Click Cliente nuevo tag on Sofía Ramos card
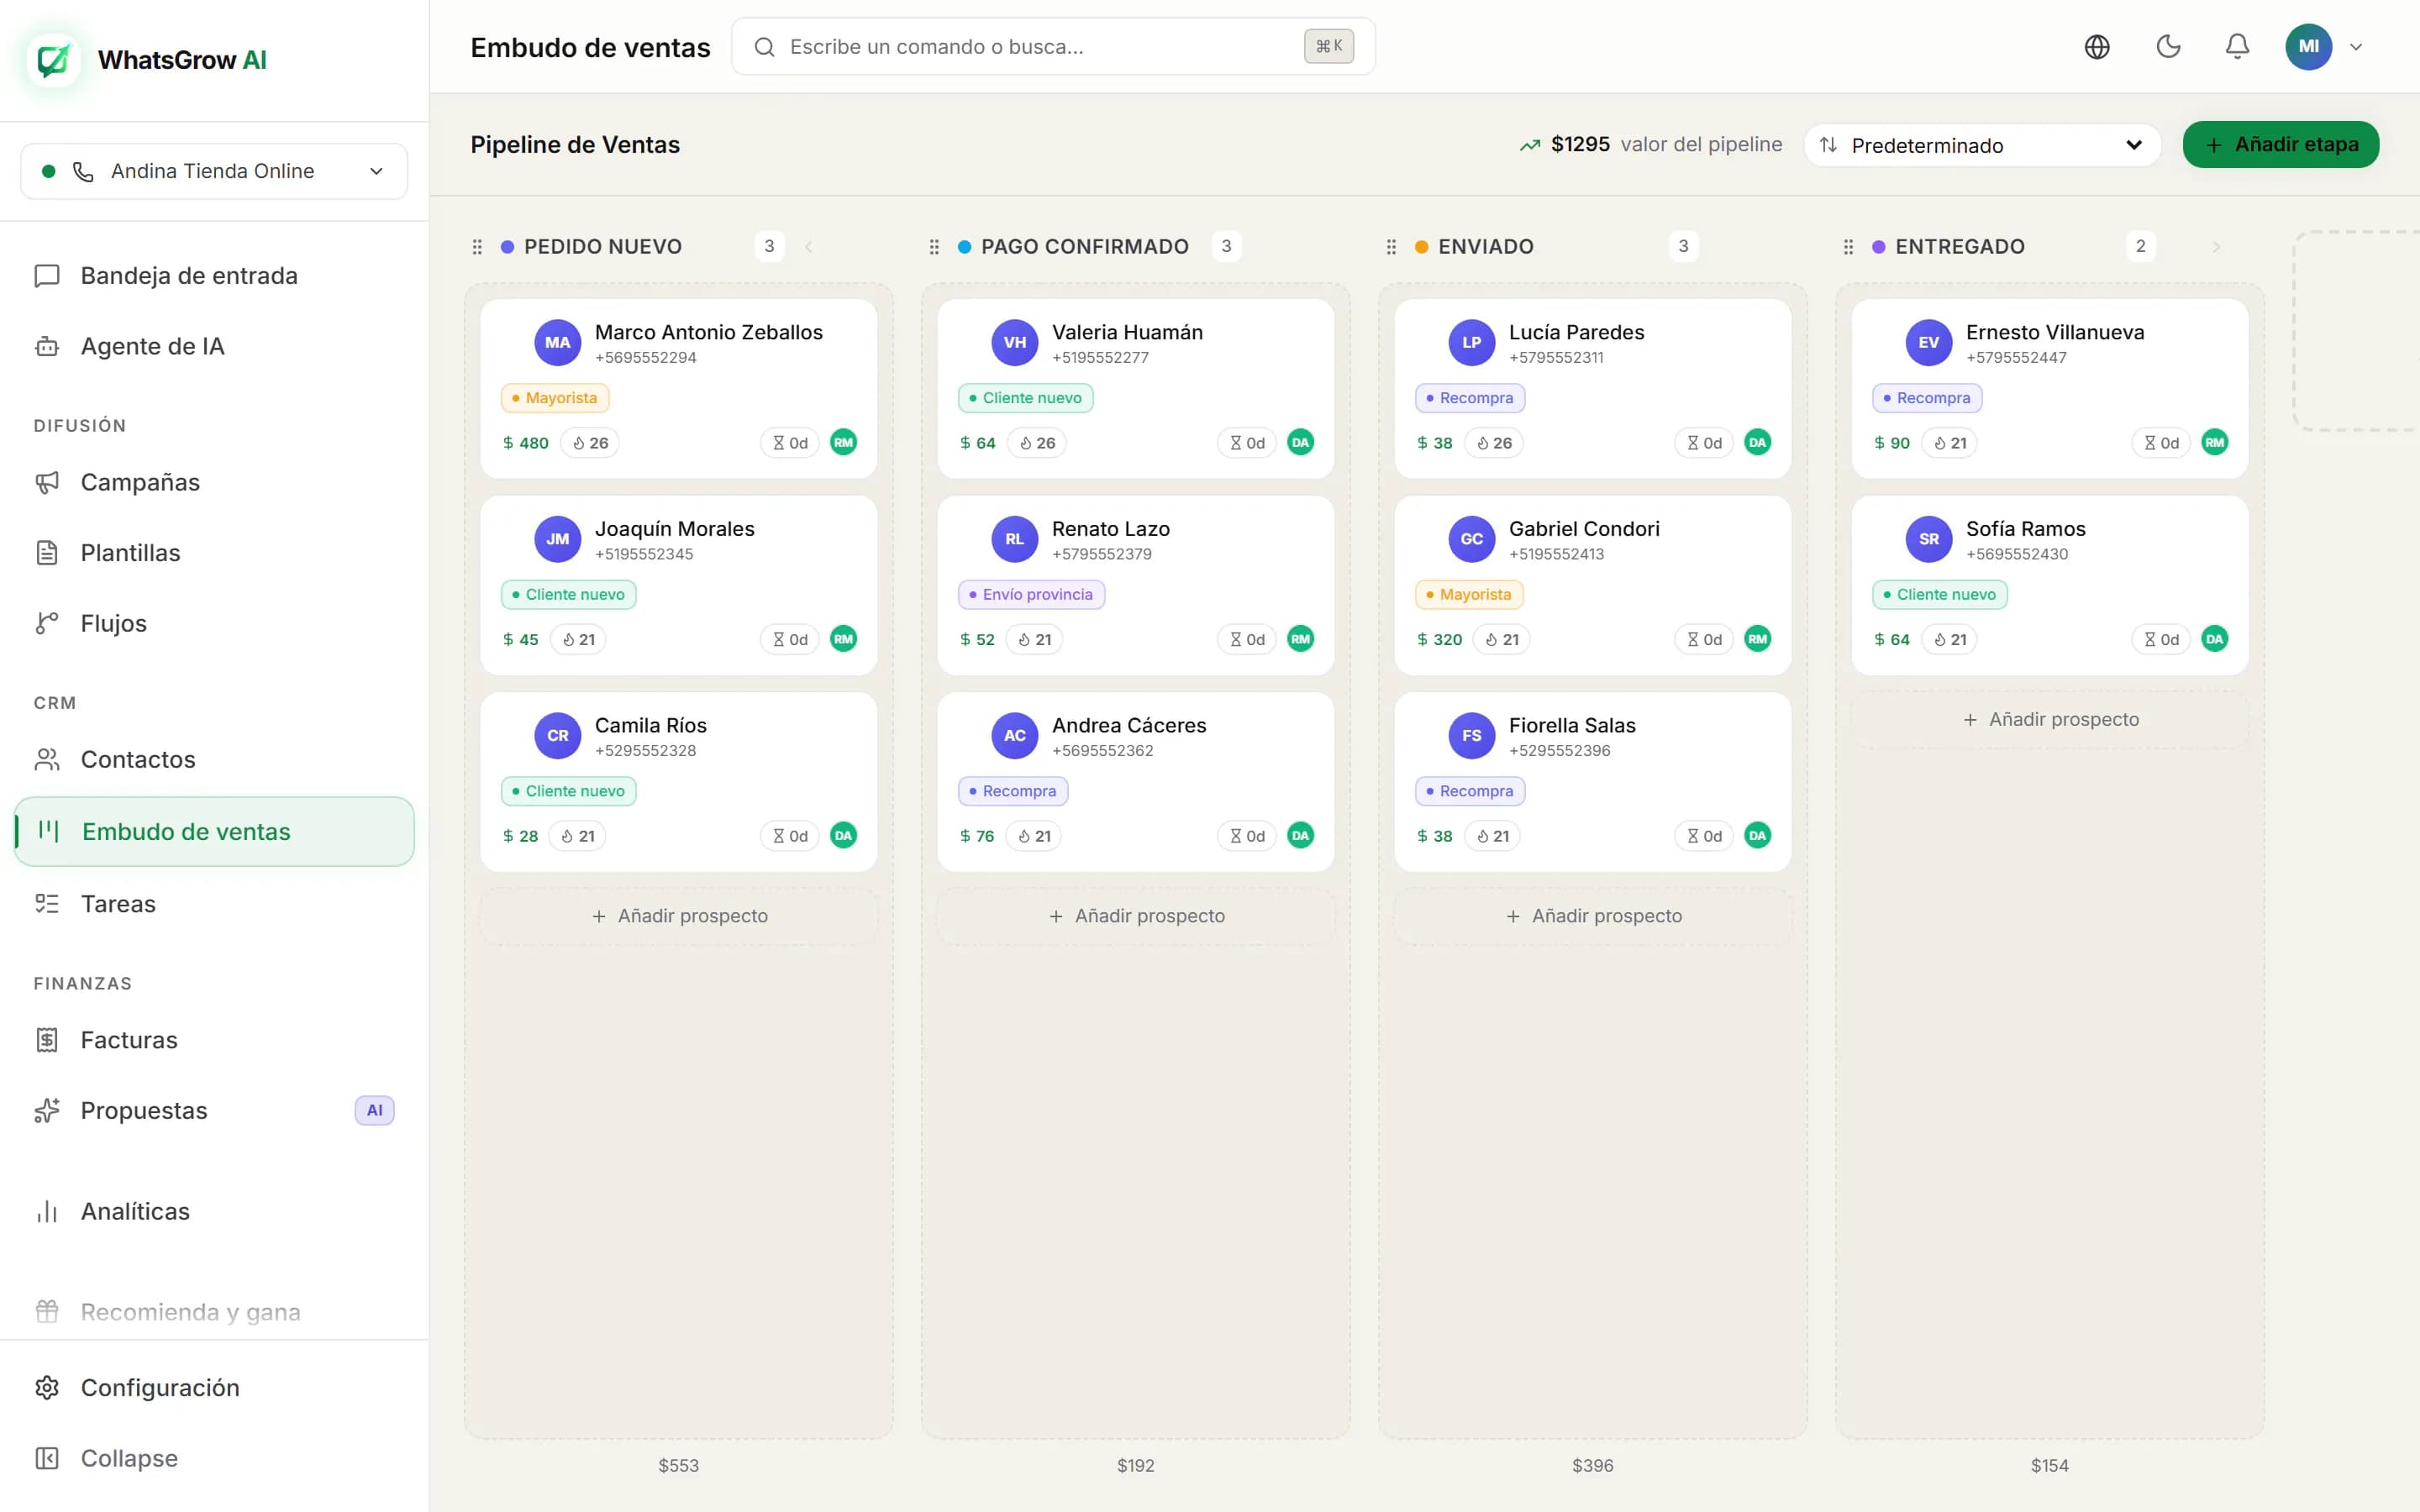 1940,595
